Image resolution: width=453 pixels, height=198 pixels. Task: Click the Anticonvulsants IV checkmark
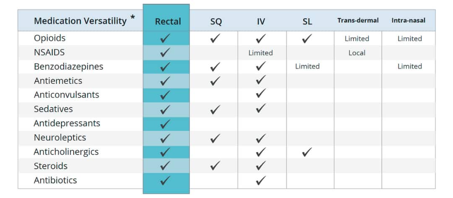pyautogui.click(x=260, y=94)
